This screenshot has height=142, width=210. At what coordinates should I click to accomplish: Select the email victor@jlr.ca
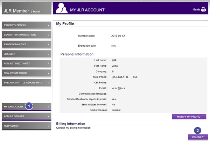118,88
